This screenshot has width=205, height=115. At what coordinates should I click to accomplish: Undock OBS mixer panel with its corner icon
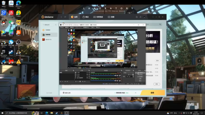[x=121, y=71]
